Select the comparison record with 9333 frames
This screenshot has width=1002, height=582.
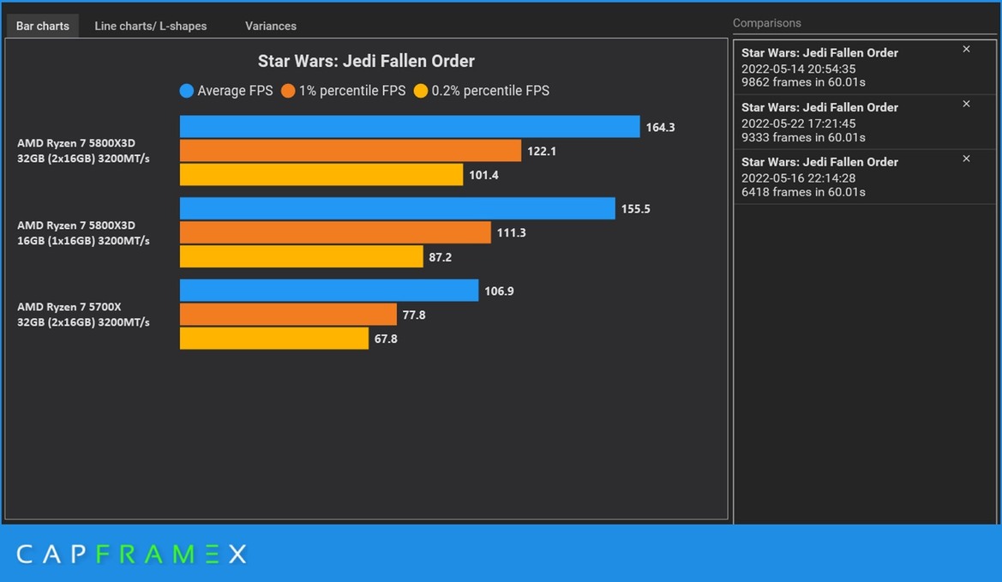(865, 122)
